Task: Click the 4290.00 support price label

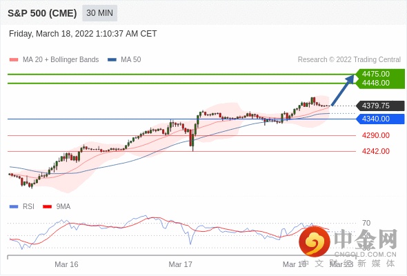Action: pos(375,135)
